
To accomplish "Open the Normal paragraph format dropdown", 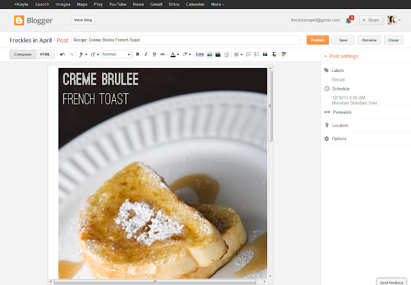I will click(116, 54).
